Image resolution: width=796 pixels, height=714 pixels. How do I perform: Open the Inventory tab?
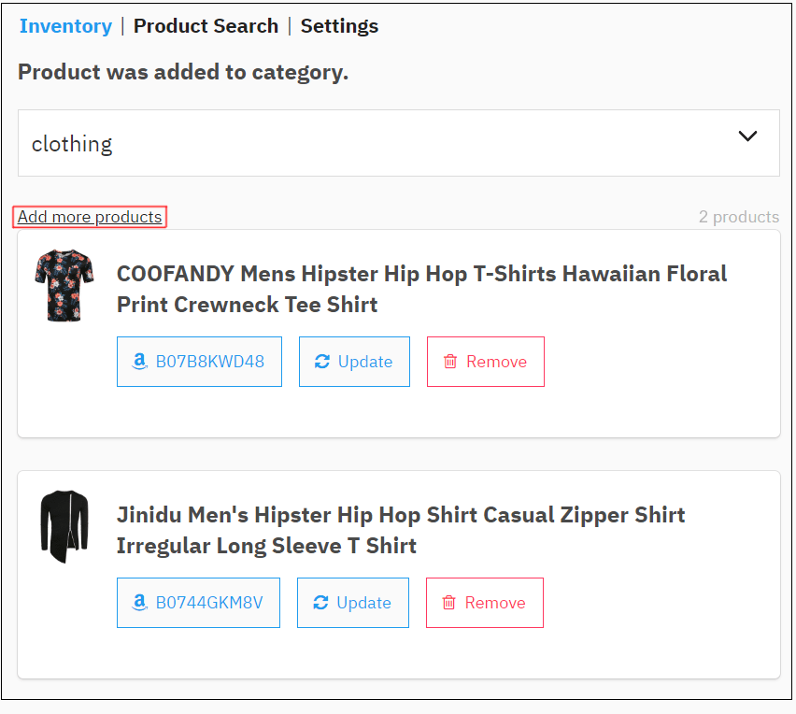65,26
